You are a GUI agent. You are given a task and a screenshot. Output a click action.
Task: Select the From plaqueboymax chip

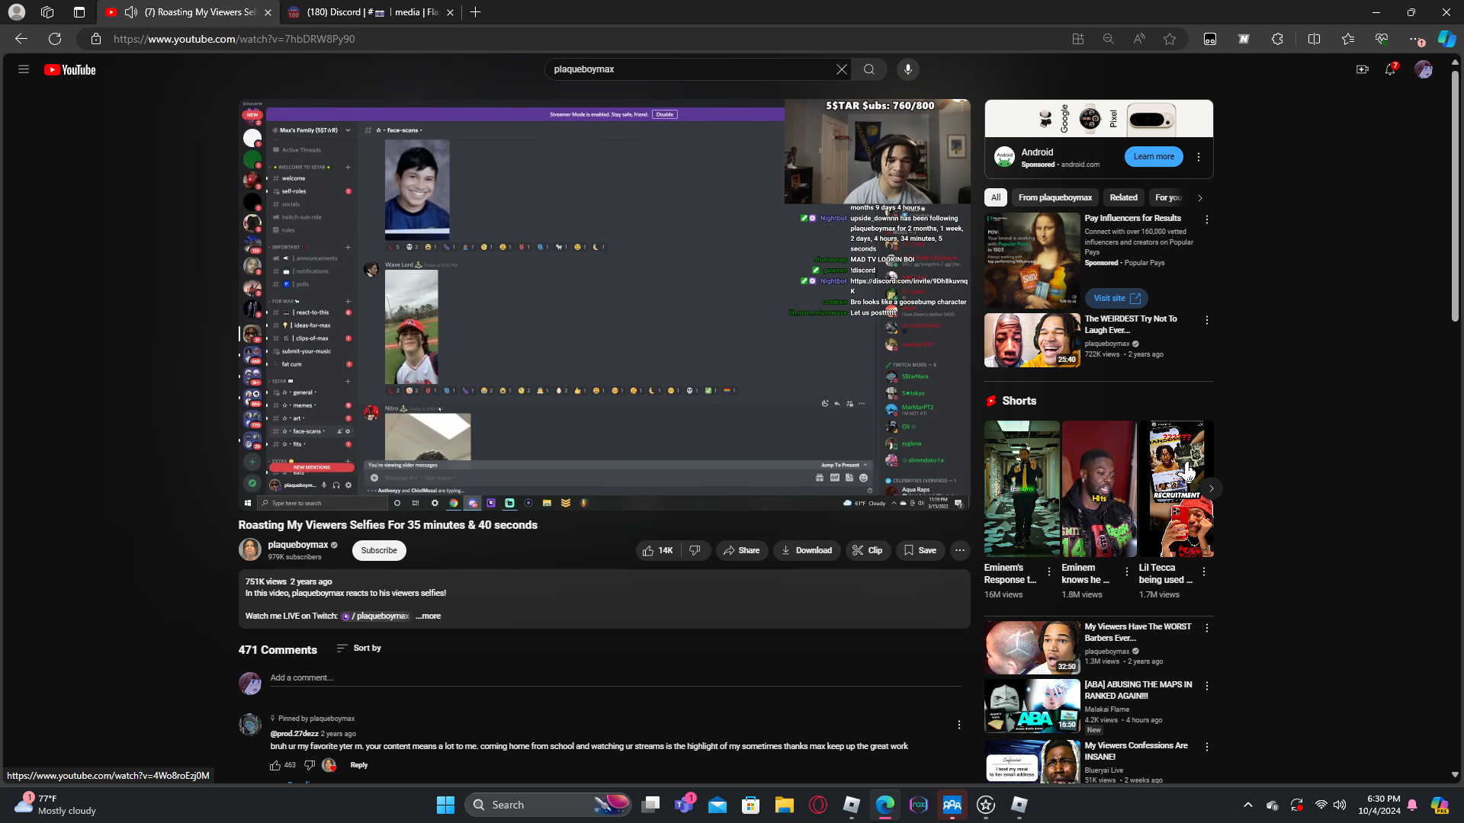[x=1055, y=197]
